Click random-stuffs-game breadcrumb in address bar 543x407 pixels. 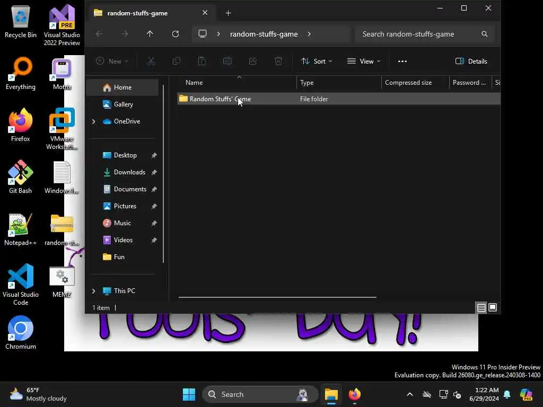point(264,34)
